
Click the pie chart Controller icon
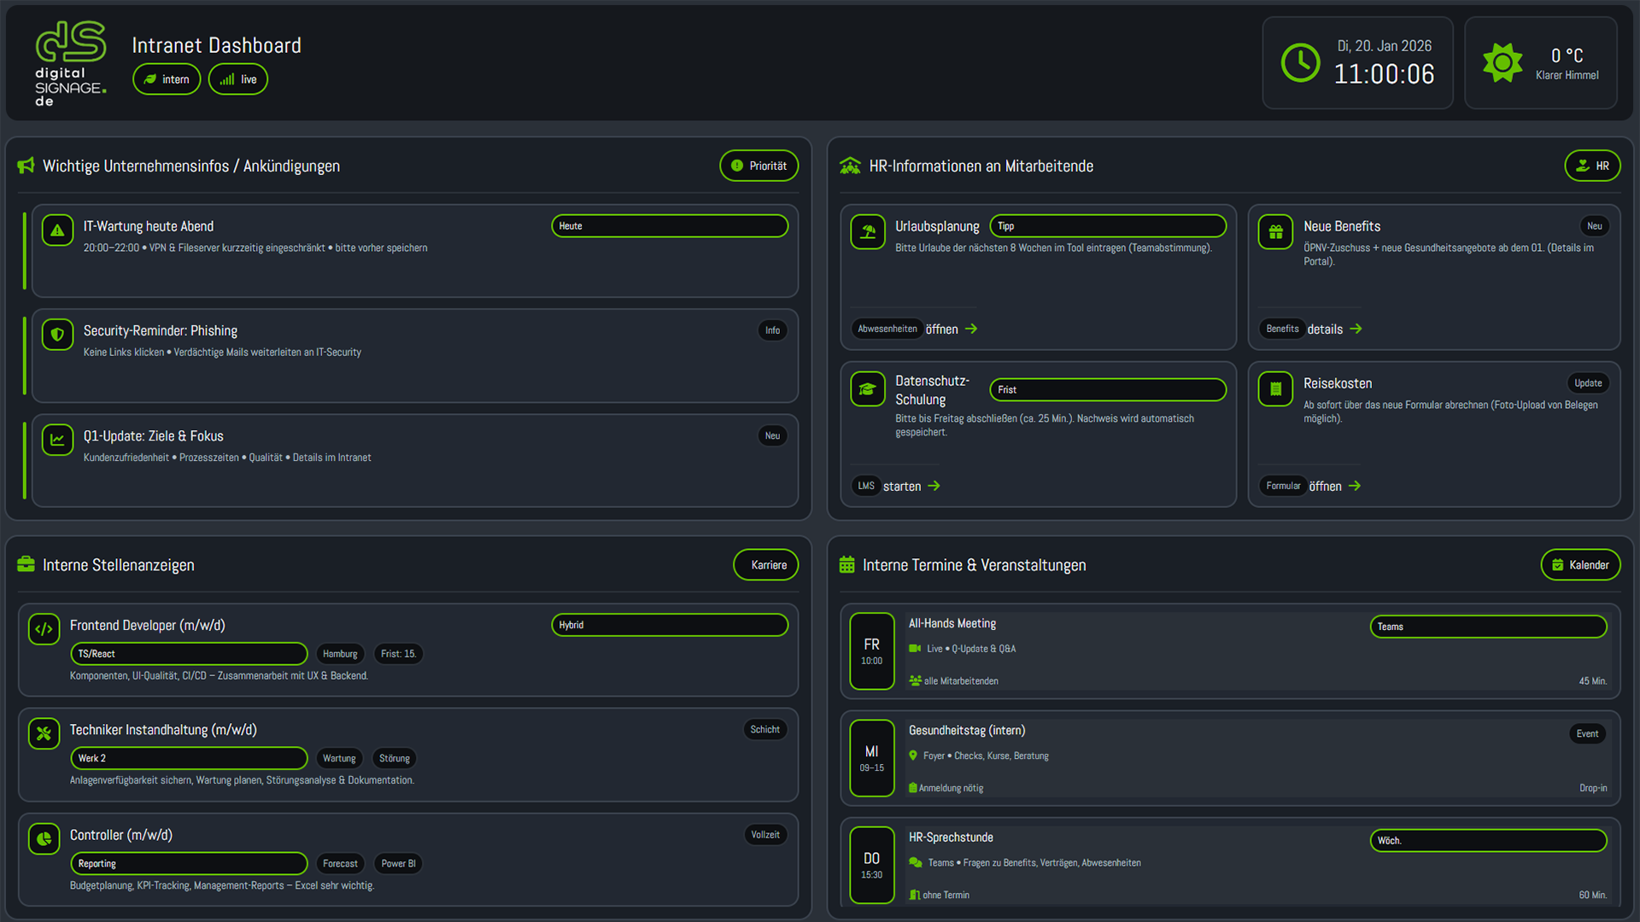[x=44, y=839]
